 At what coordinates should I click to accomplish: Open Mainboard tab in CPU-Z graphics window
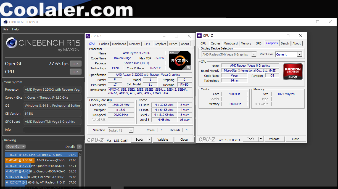[x=231, y=43]
